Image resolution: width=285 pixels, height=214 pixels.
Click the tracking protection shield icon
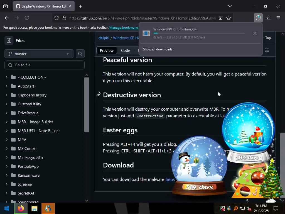click(x=56, y=18)
